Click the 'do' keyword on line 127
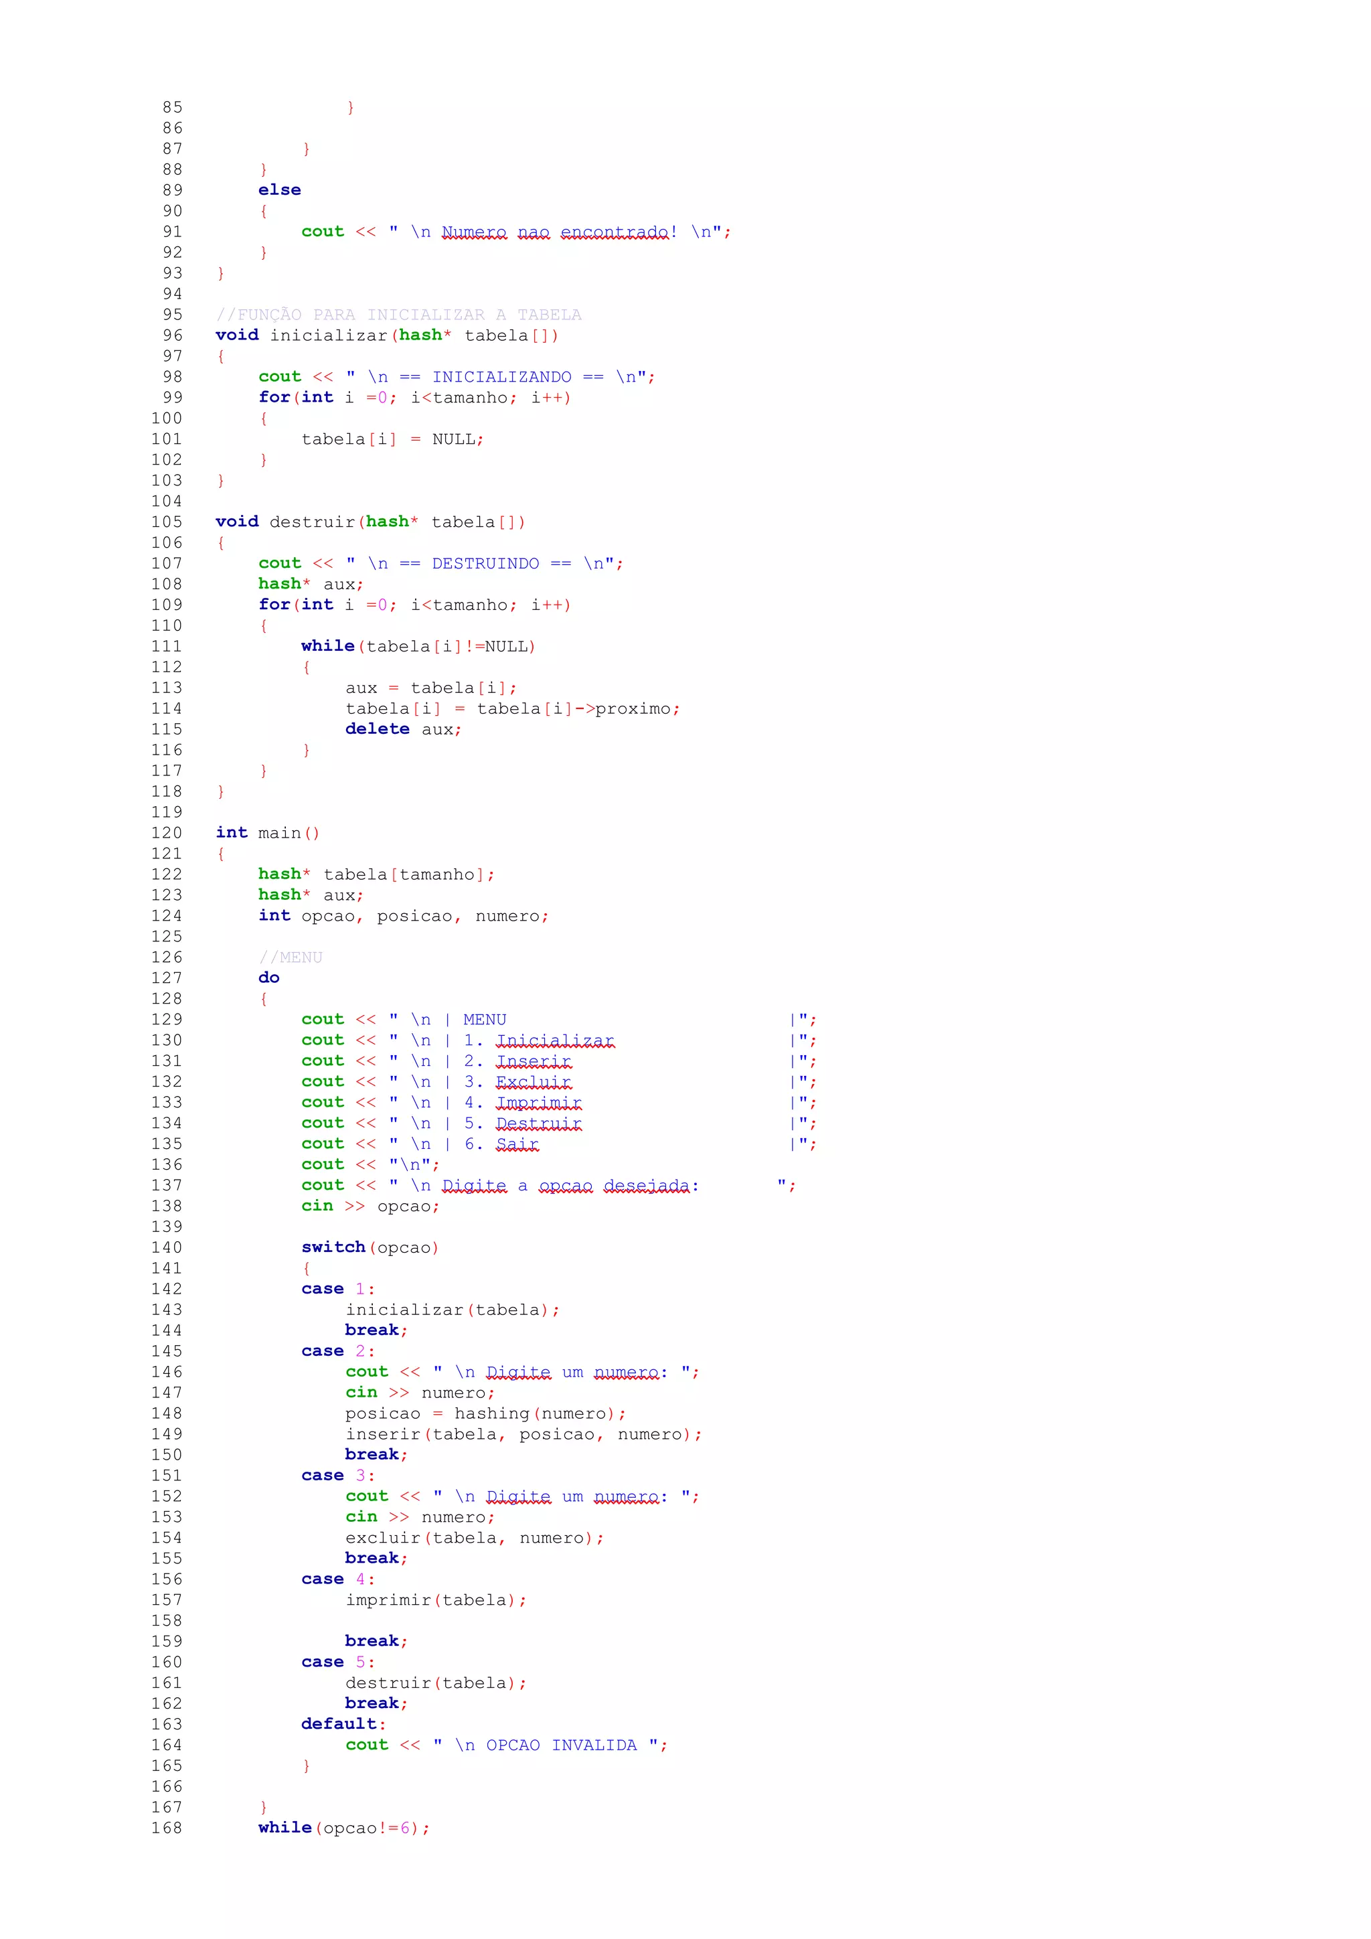 (x=268, y=977)
